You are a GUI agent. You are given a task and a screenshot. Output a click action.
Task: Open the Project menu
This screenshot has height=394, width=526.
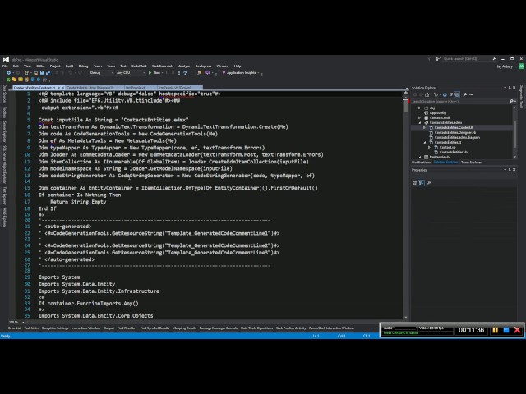55,66
